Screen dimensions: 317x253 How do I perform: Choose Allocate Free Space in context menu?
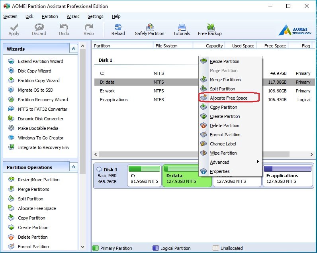coord(230,98)
